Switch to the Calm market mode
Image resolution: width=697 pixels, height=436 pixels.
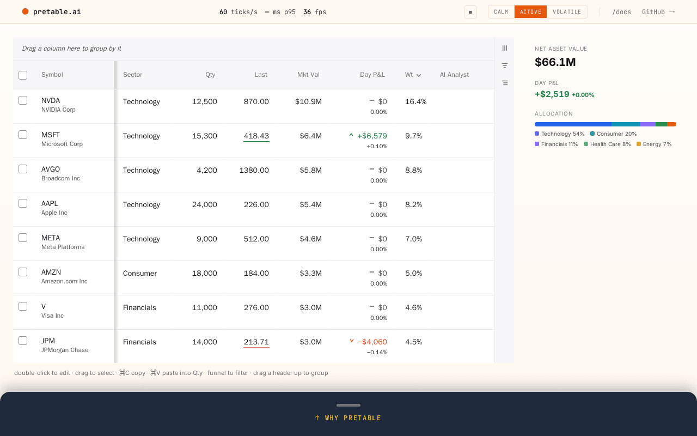coord(501,12)
